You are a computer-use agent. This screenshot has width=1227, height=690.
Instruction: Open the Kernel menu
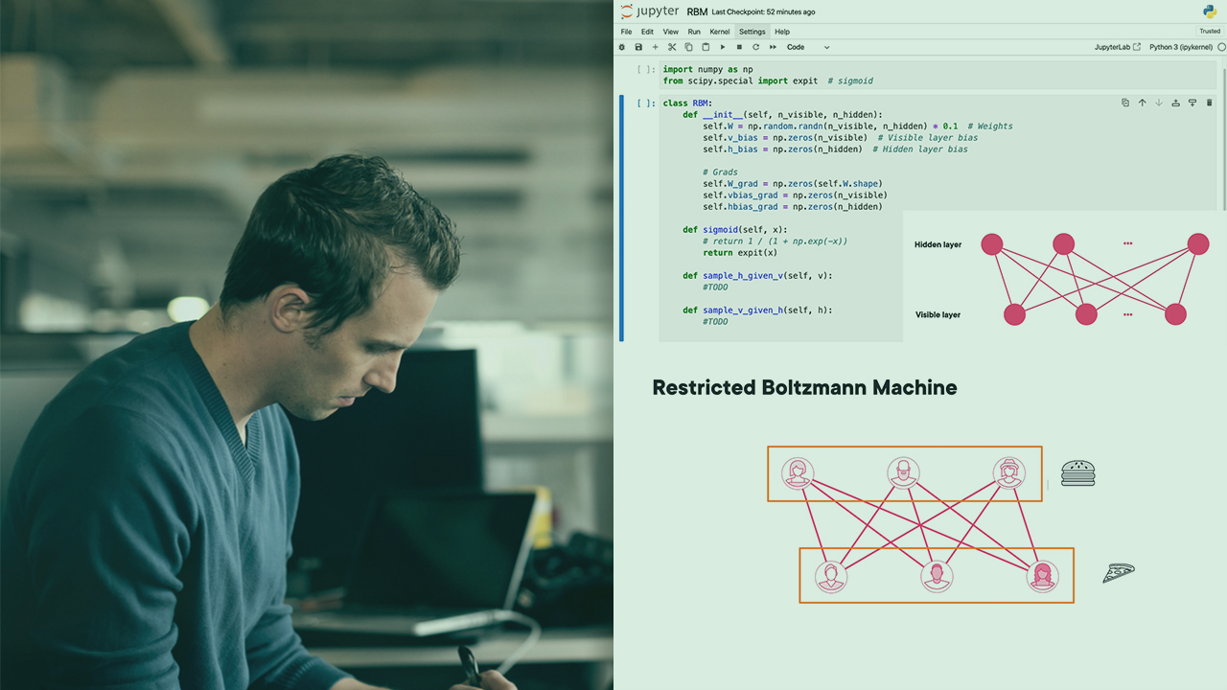pyautogui.click(x=720, y=31)
